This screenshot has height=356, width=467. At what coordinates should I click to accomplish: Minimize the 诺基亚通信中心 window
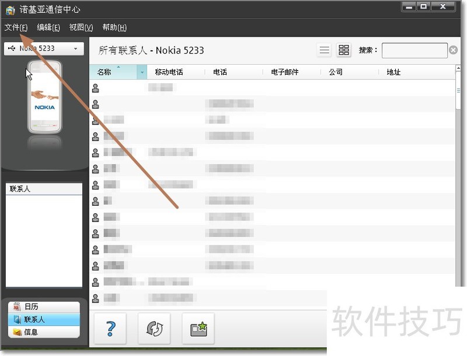409,6
